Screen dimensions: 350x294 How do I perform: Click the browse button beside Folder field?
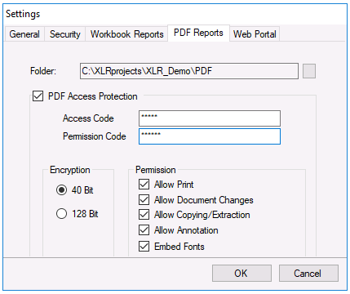[309, 71]
